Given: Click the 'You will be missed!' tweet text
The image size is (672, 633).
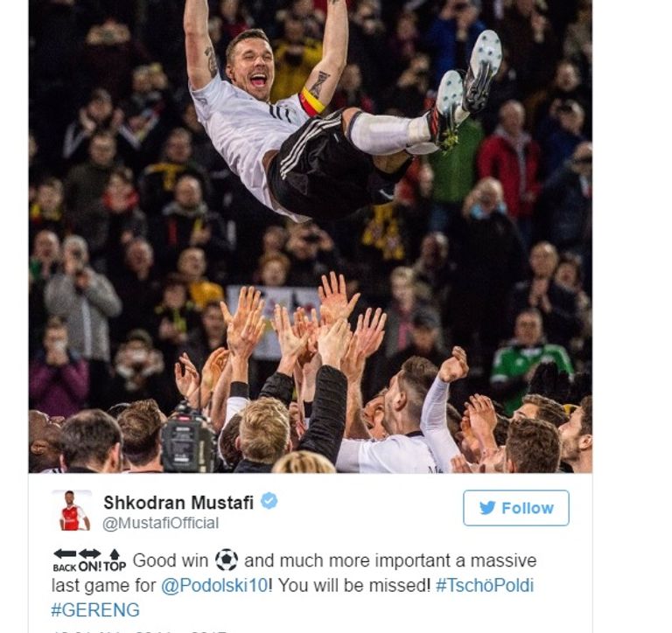Looking at the screenshot, I should (354, 585).
